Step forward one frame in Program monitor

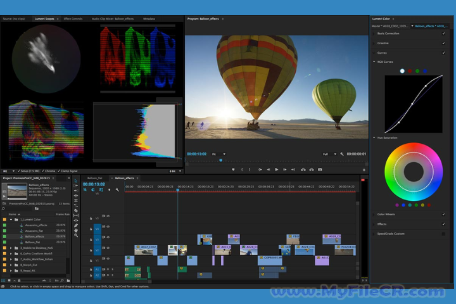click(x=285, y=169)
